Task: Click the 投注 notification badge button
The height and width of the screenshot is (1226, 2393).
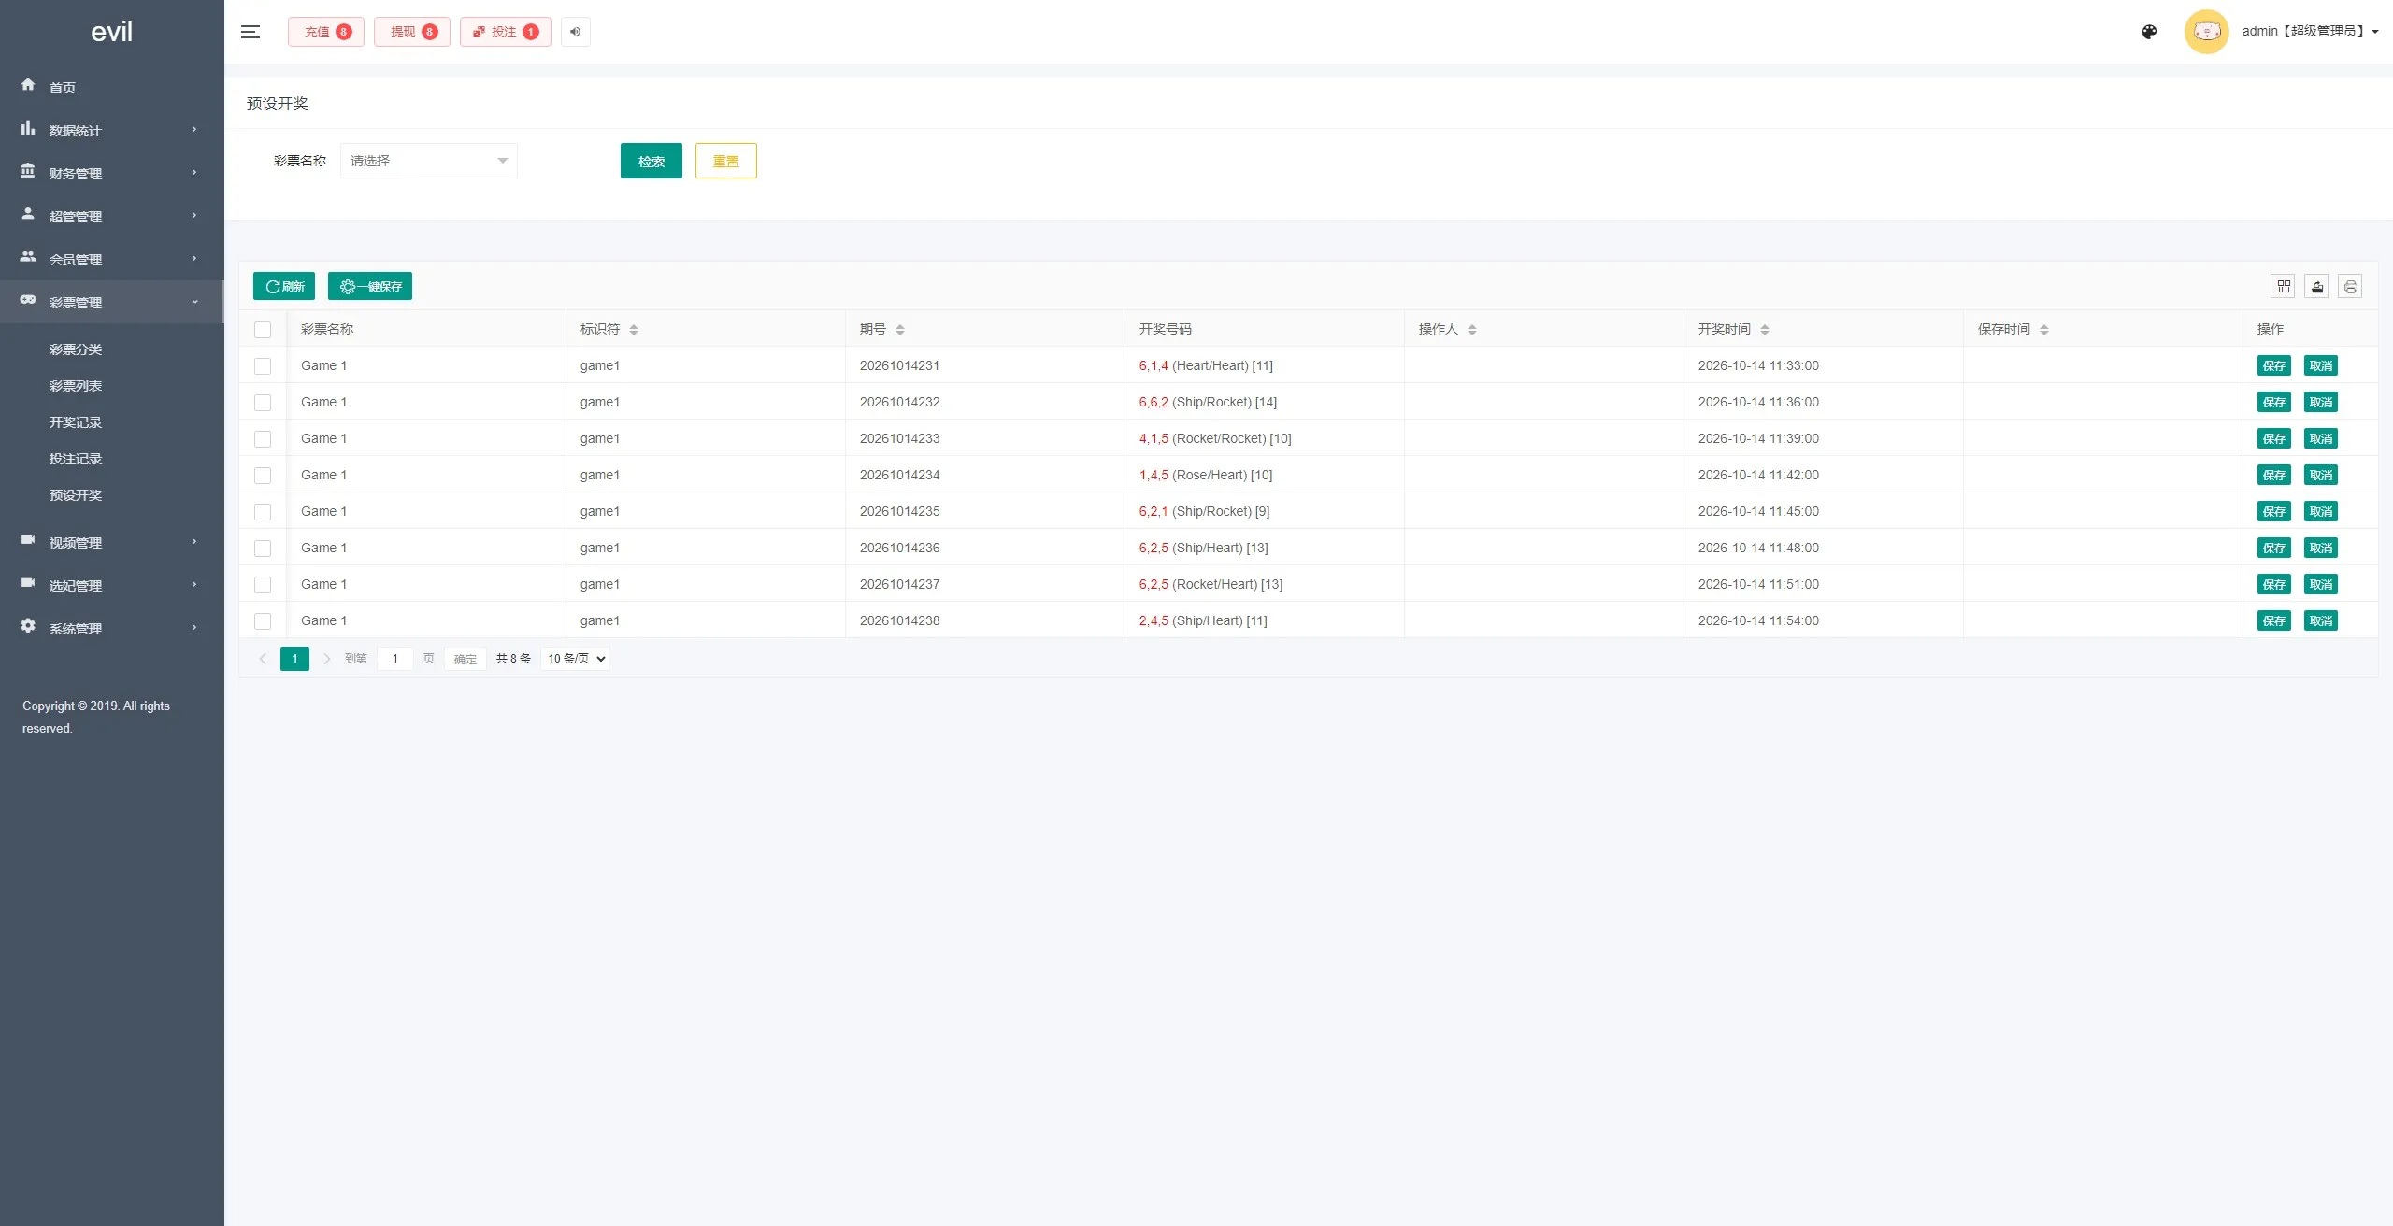Action: point(506,32)
